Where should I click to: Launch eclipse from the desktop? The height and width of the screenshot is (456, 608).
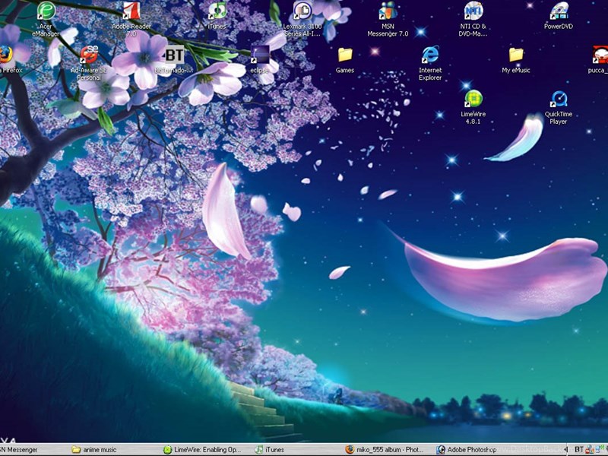(x=260, y=55)
